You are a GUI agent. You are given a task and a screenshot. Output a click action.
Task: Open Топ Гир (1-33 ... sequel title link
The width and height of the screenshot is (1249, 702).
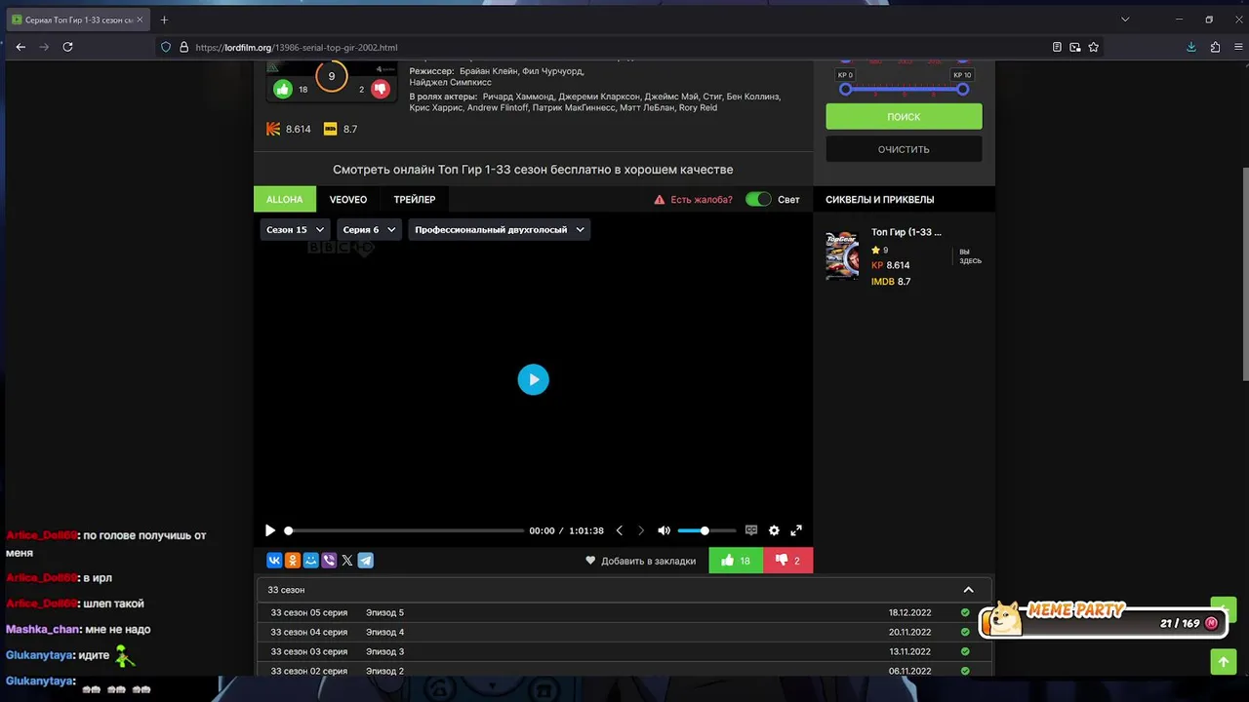pos(907,232)
